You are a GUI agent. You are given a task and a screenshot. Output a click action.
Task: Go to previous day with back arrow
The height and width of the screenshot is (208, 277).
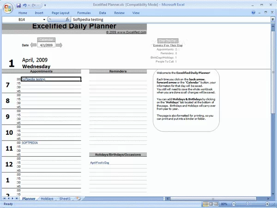coord(33,45)
